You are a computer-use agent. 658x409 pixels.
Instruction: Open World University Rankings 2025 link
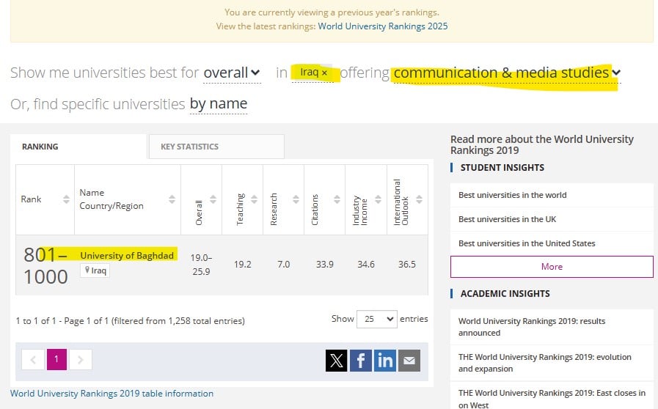click(x=382, y=26)
